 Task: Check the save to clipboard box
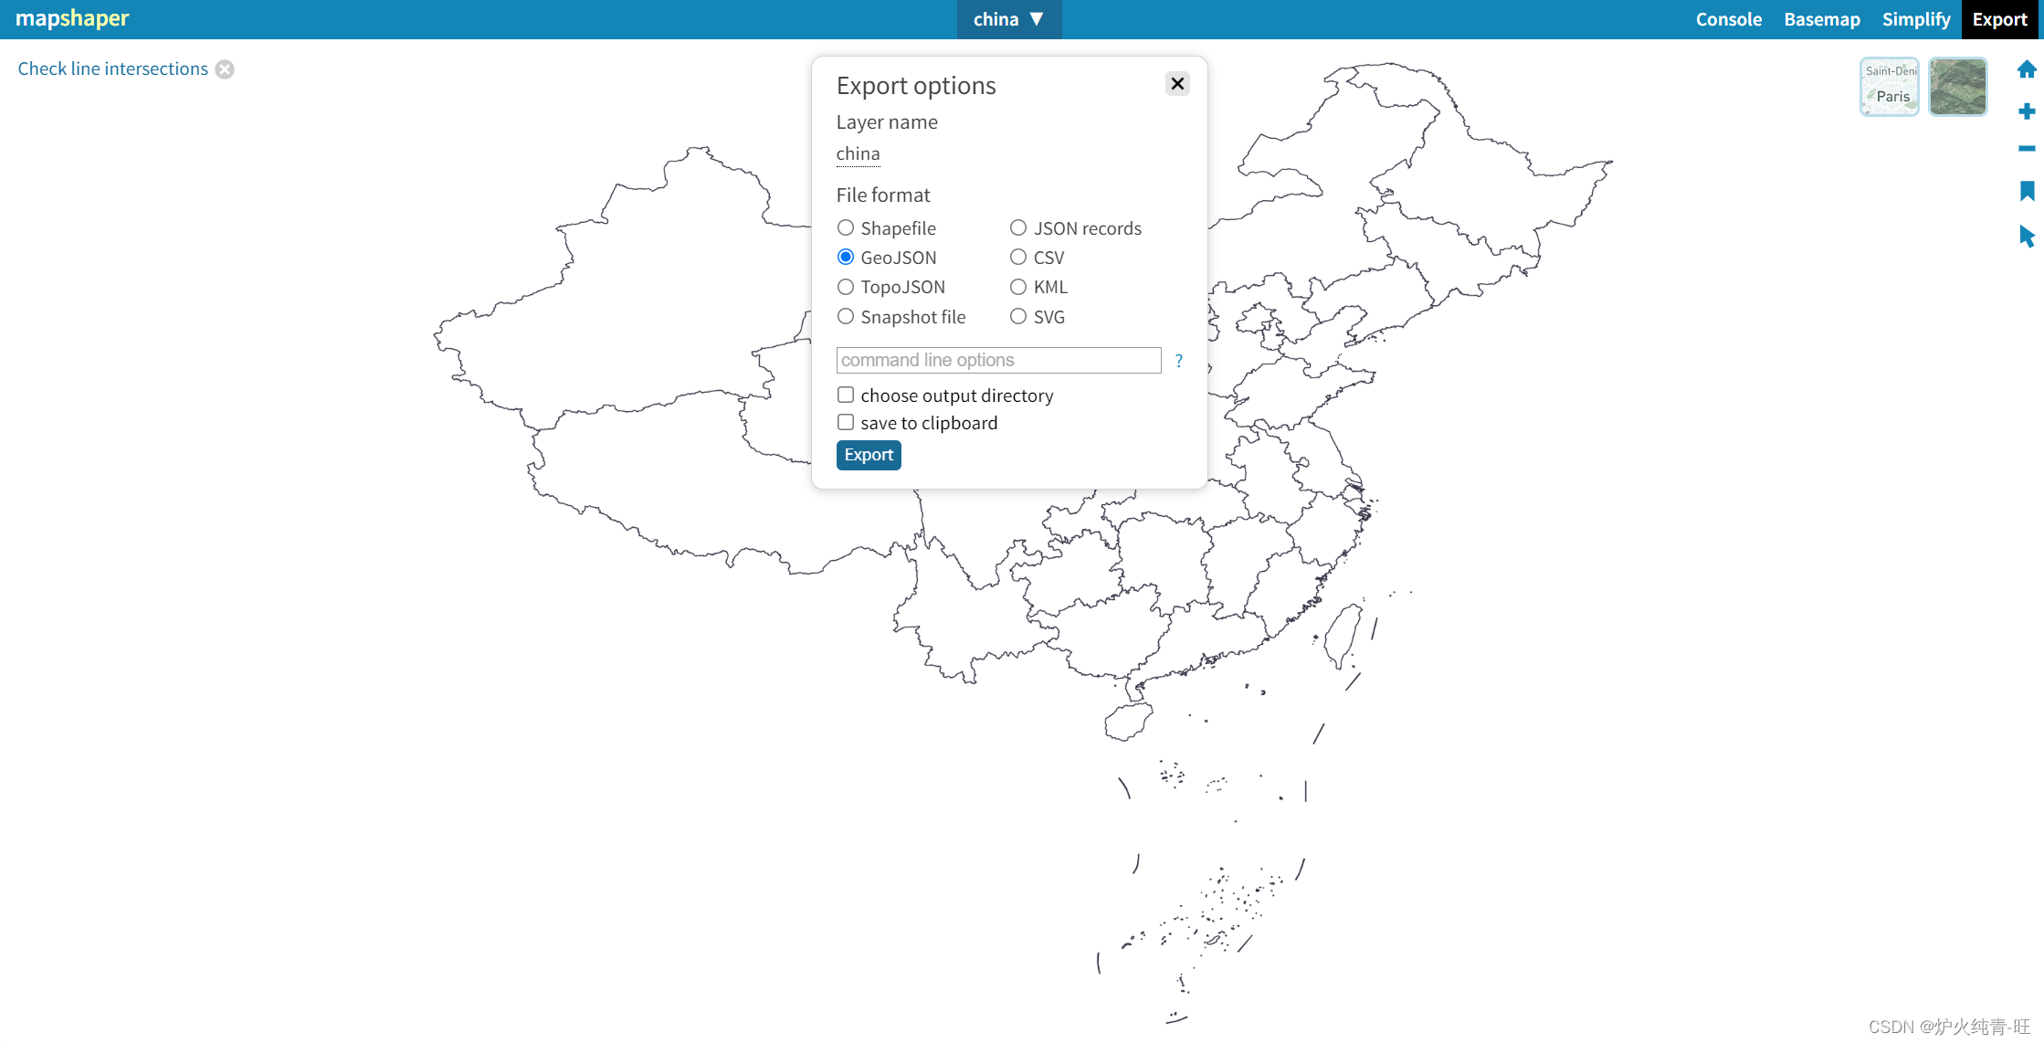point(845,422)
